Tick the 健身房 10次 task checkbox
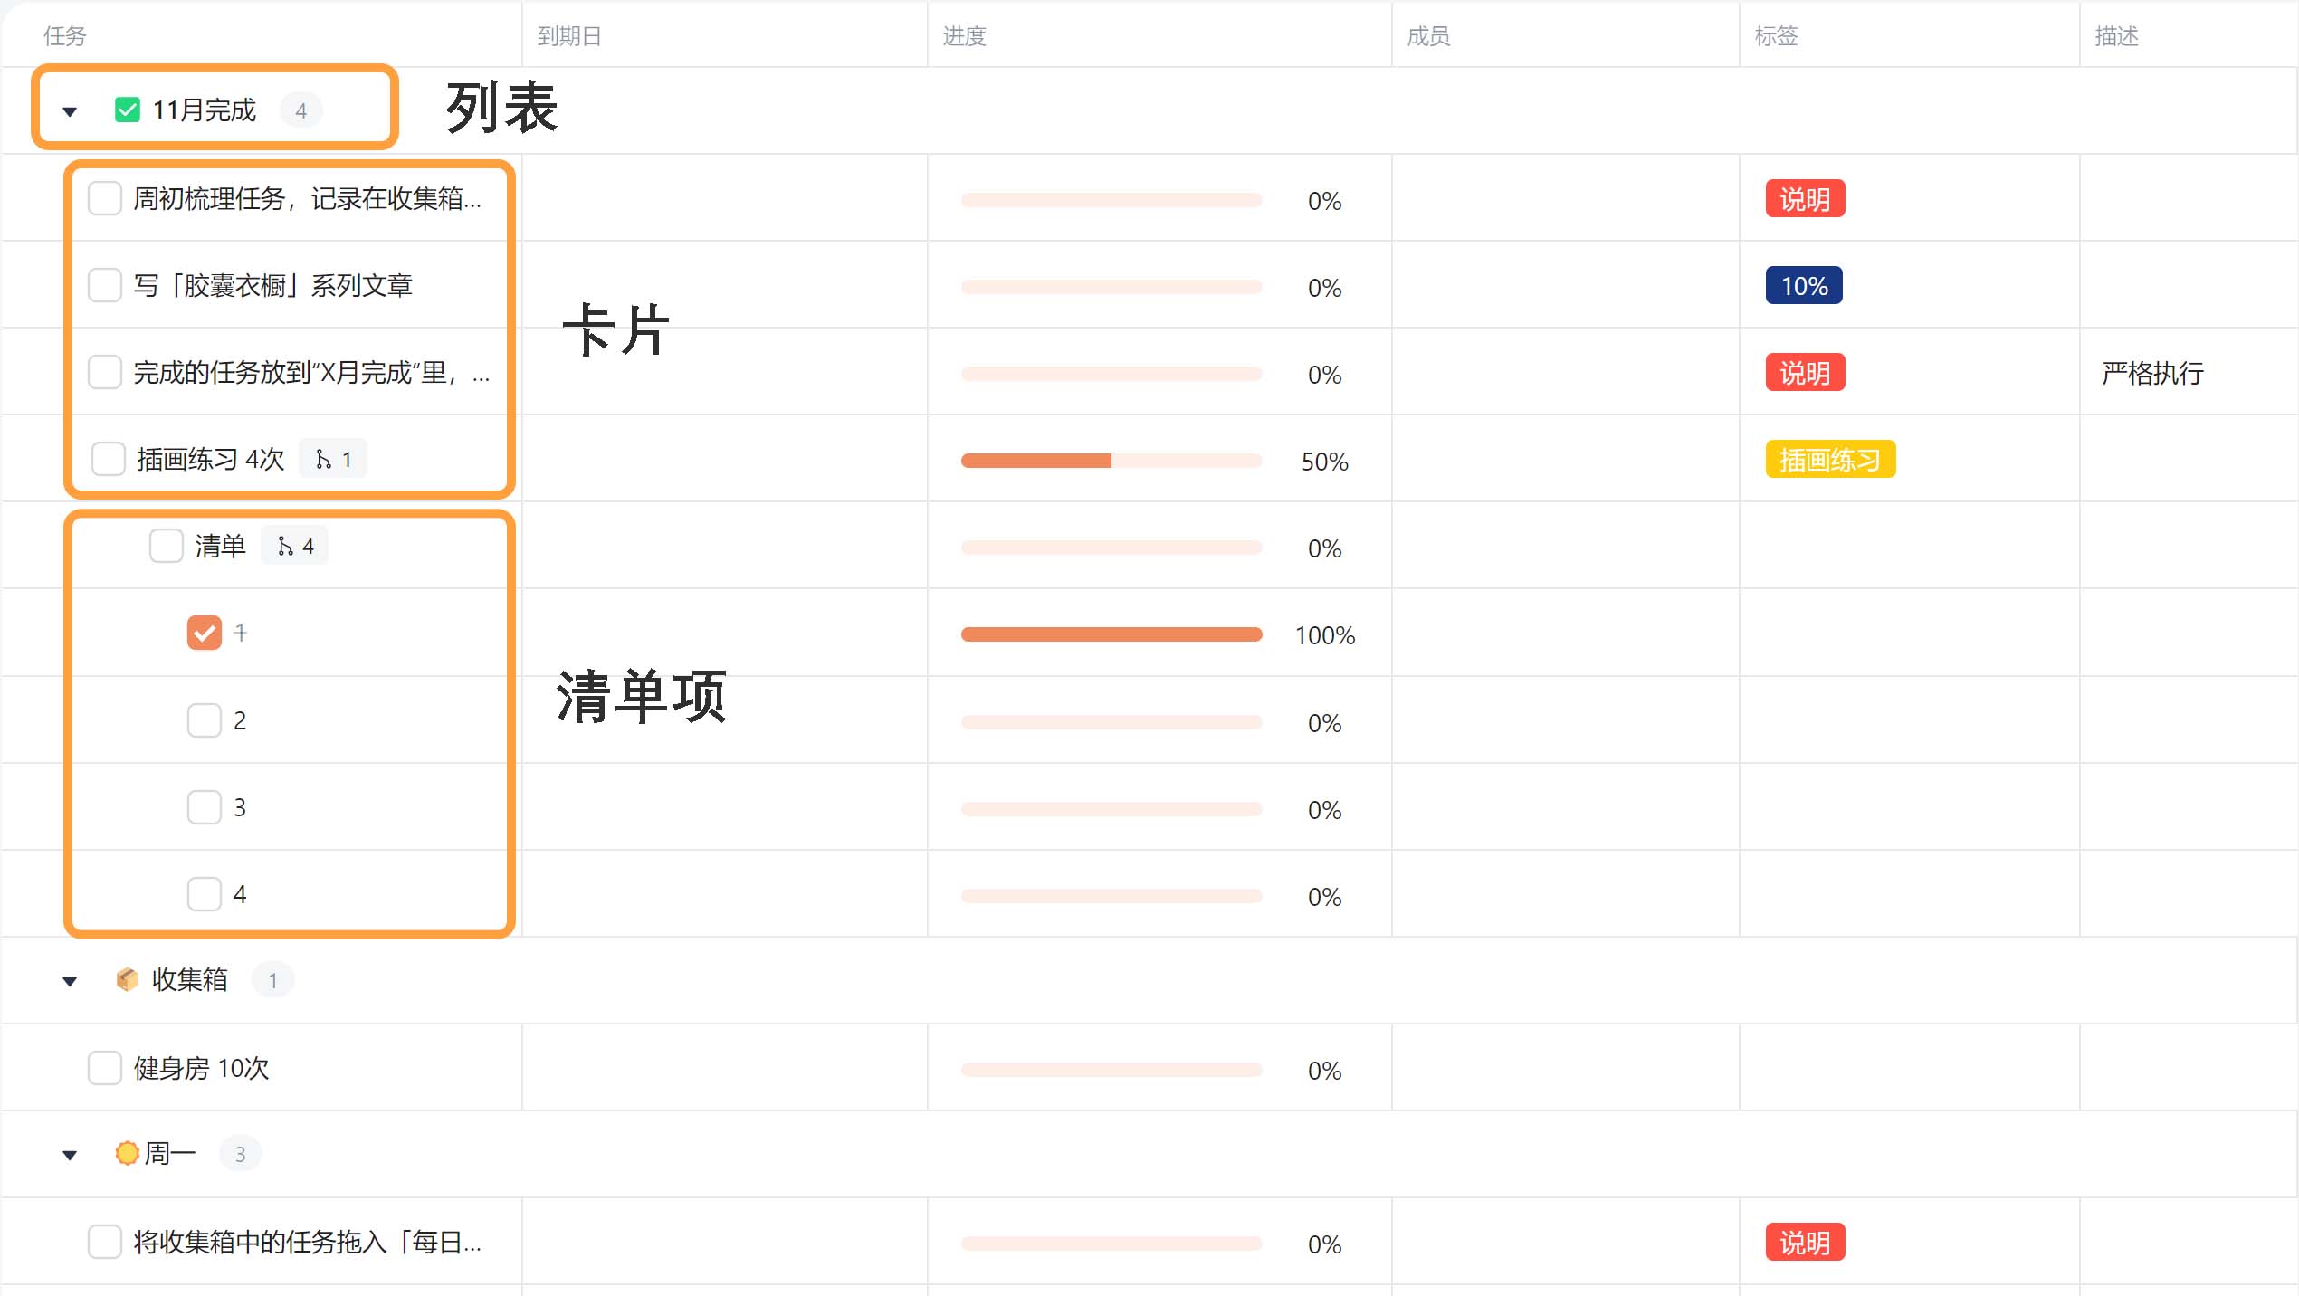 coord(105,1068)
